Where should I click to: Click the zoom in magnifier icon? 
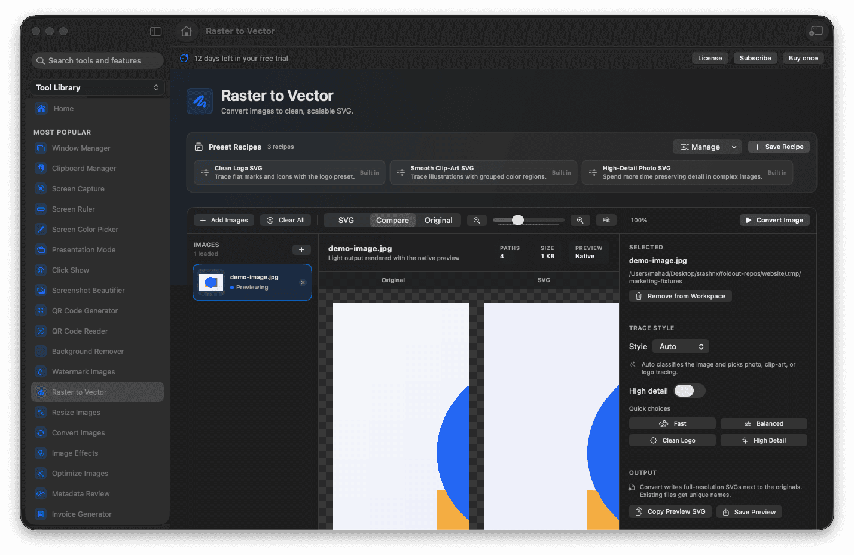click(580, 221)
